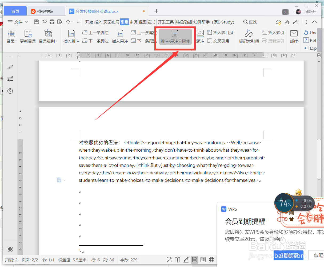Click the cloud sync icon
This screenshot has height=267, width=324.
(278, 22)
